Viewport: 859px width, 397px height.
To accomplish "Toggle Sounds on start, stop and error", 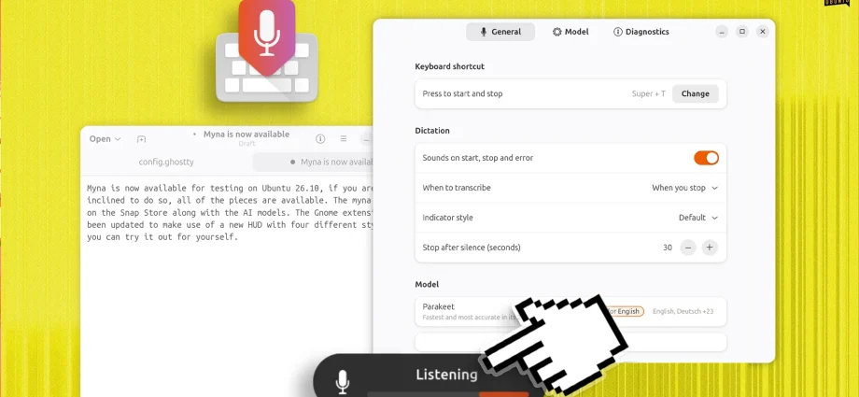I will (x=706, y=158).
